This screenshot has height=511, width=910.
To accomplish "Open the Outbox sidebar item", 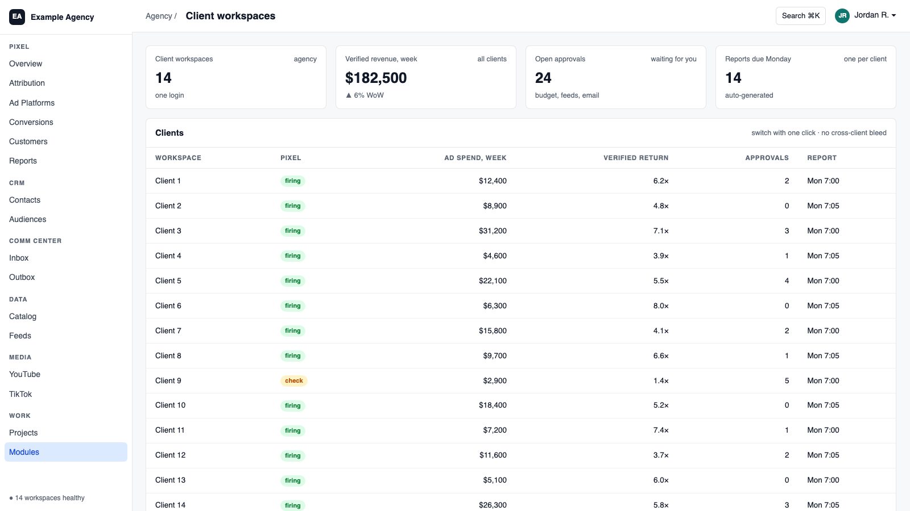I will (x=66, y=277).
